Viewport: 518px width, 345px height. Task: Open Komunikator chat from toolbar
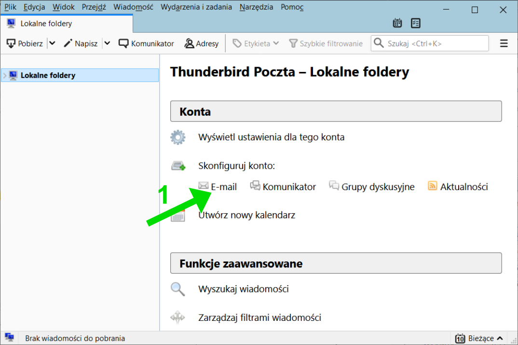[146, 43]
